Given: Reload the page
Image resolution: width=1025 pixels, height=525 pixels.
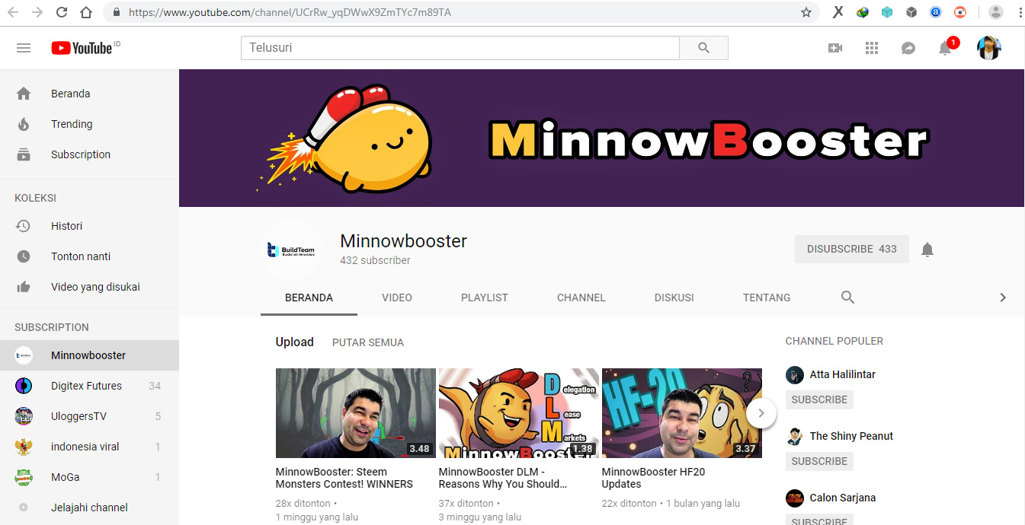Looking at the screenshot, I should click(x=62, y=12).
